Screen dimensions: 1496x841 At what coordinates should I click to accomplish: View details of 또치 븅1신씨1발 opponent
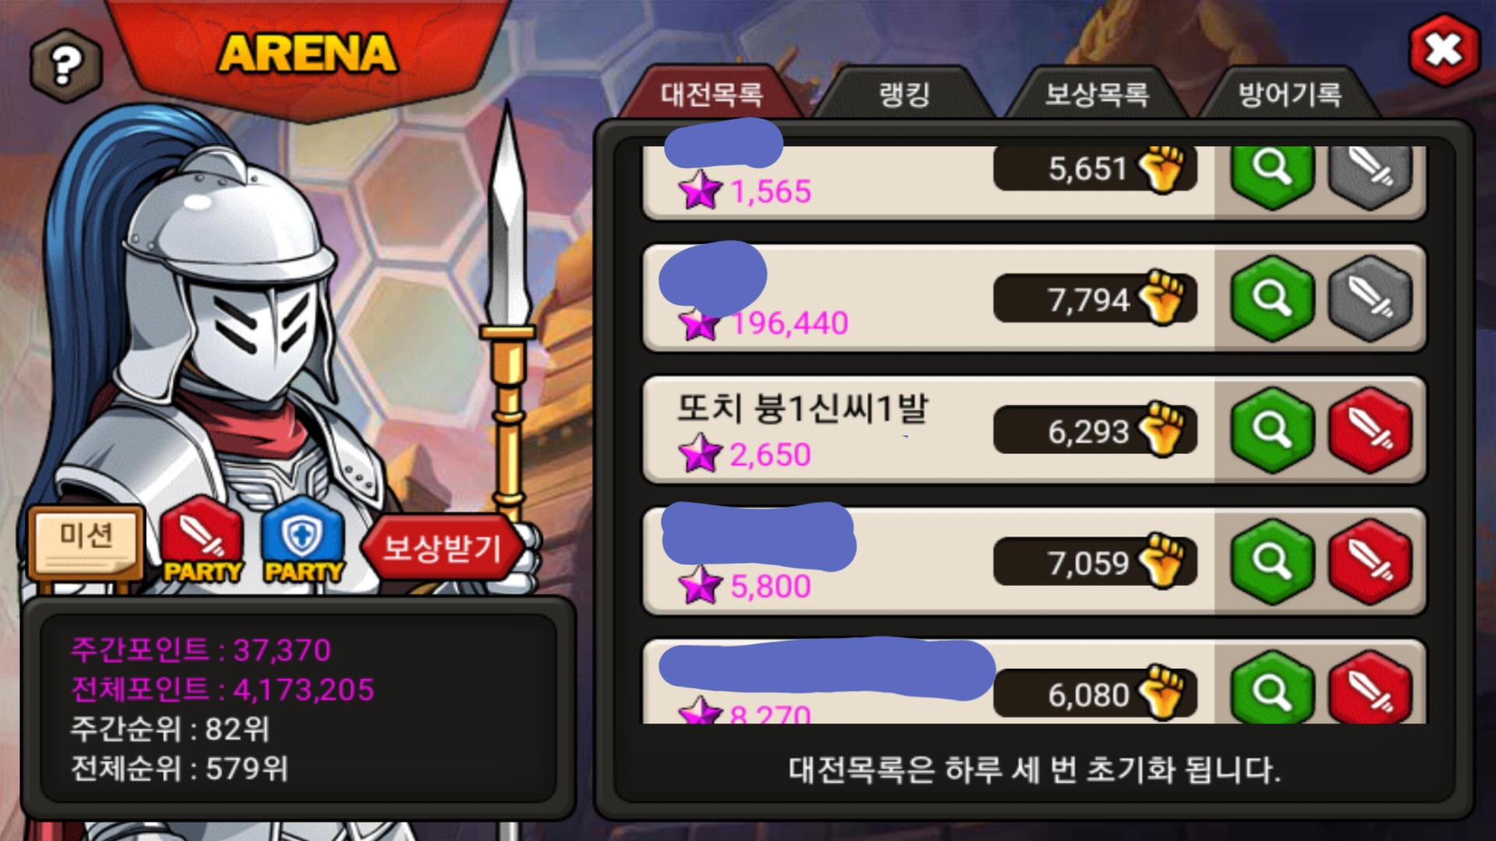pos(1272,429)
